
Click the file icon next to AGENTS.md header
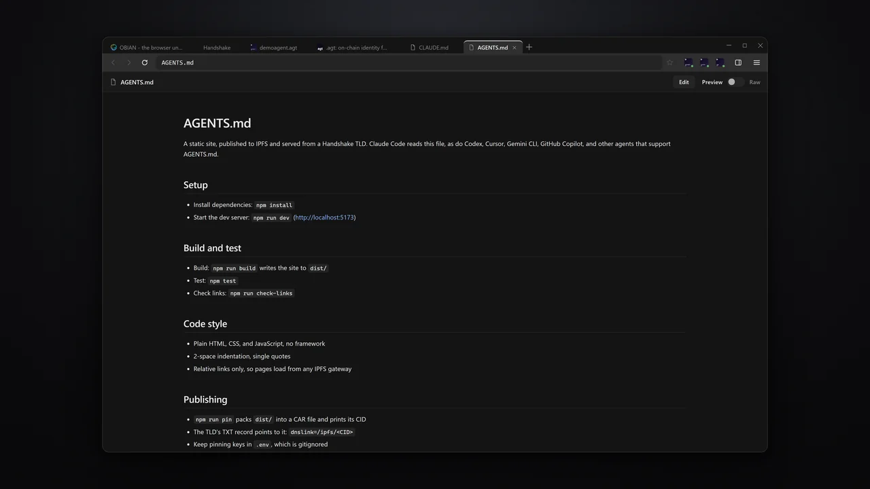tap(114, 82)
